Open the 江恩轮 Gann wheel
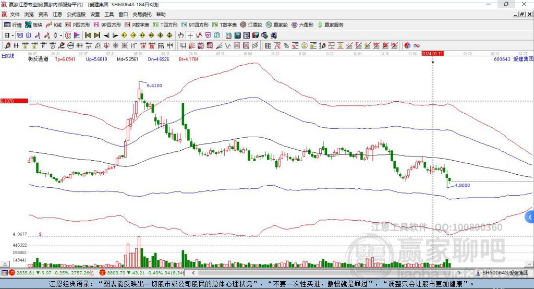The image size is (534, 289). (x=251, y=25)
